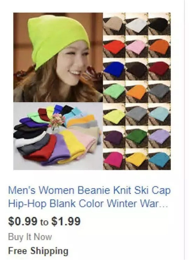
Task: Select the red beanie swatch
Action: [x=114, y=47]
